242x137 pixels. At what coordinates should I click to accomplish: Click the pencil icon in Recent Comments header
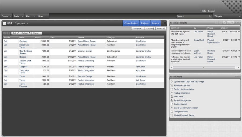pyautogui.click(x=225, y=22)
